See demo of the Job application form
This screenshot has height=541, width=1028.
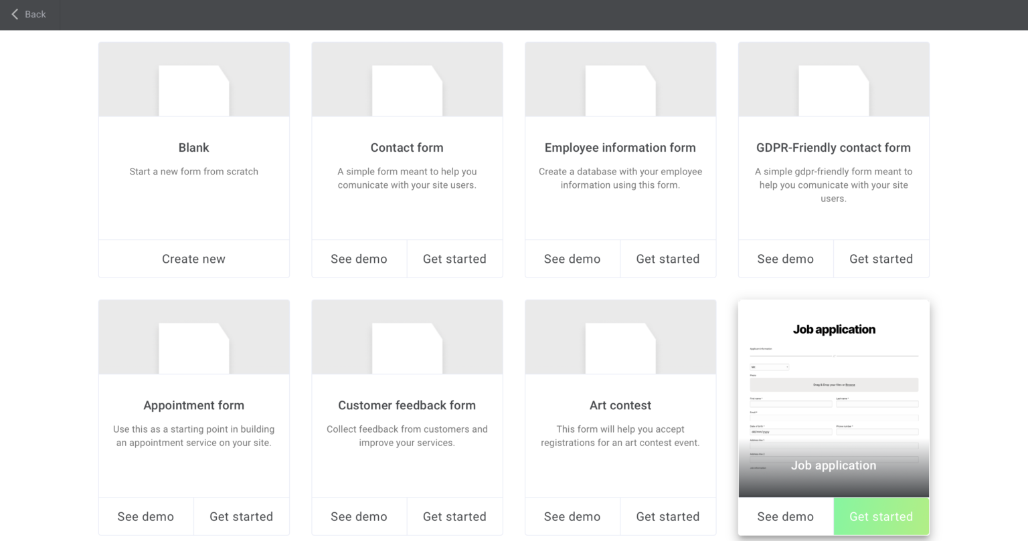pyautogui.click(x=786, y=516)
